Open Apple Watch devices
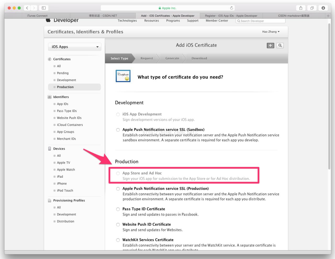Viewport: 335px width, 259px height. tap(66, 170)
